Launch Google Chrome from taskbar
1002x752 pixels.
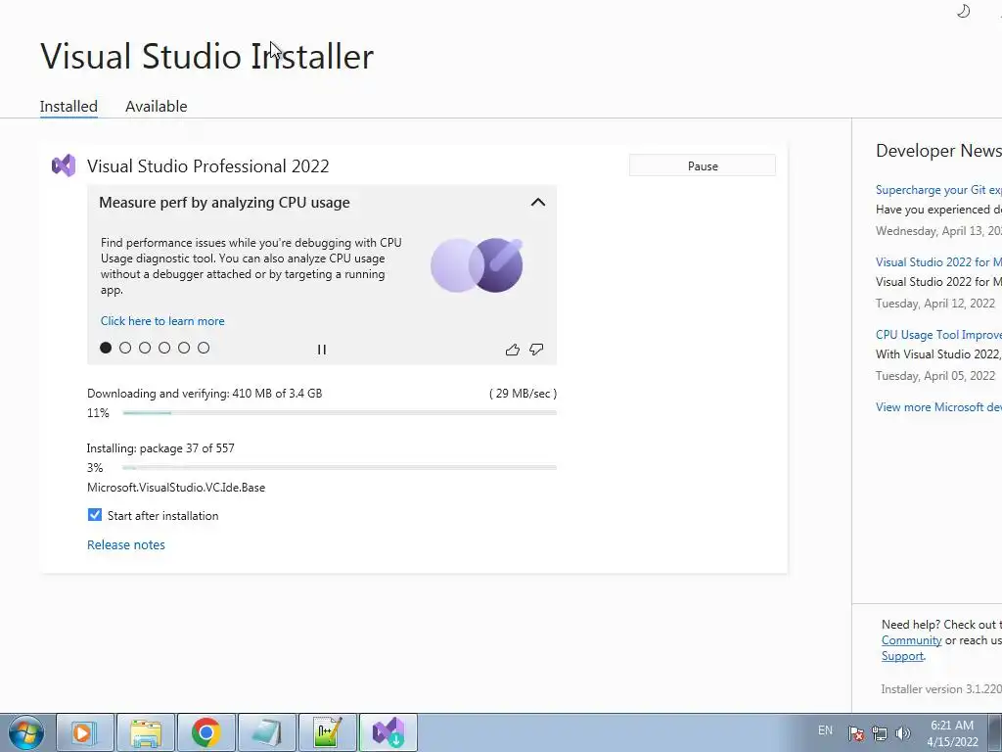(205, 732)
